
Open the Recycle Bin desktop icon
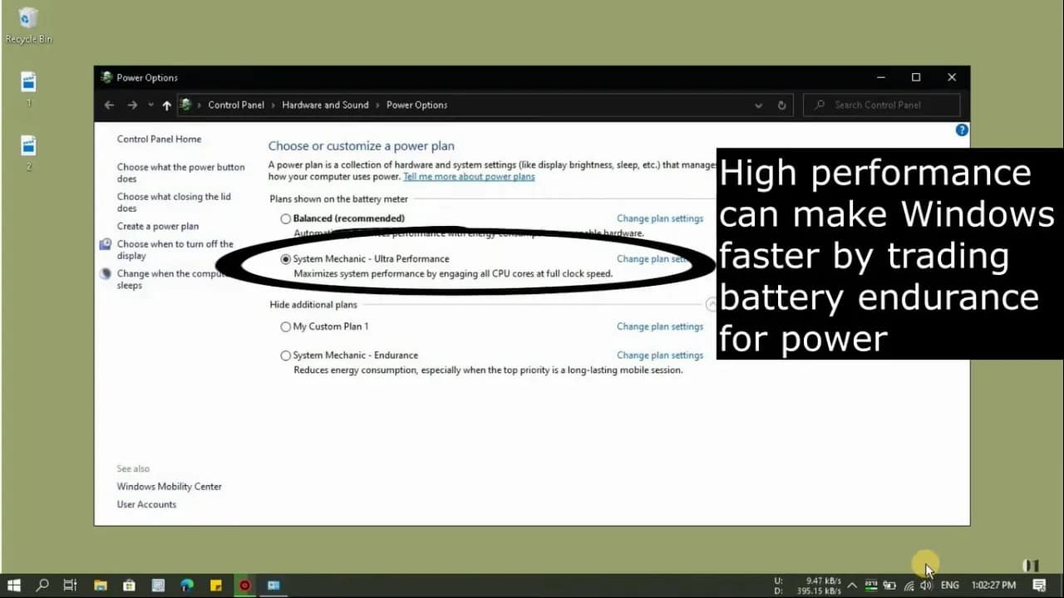pyautogui.click(x=28, y=25)
